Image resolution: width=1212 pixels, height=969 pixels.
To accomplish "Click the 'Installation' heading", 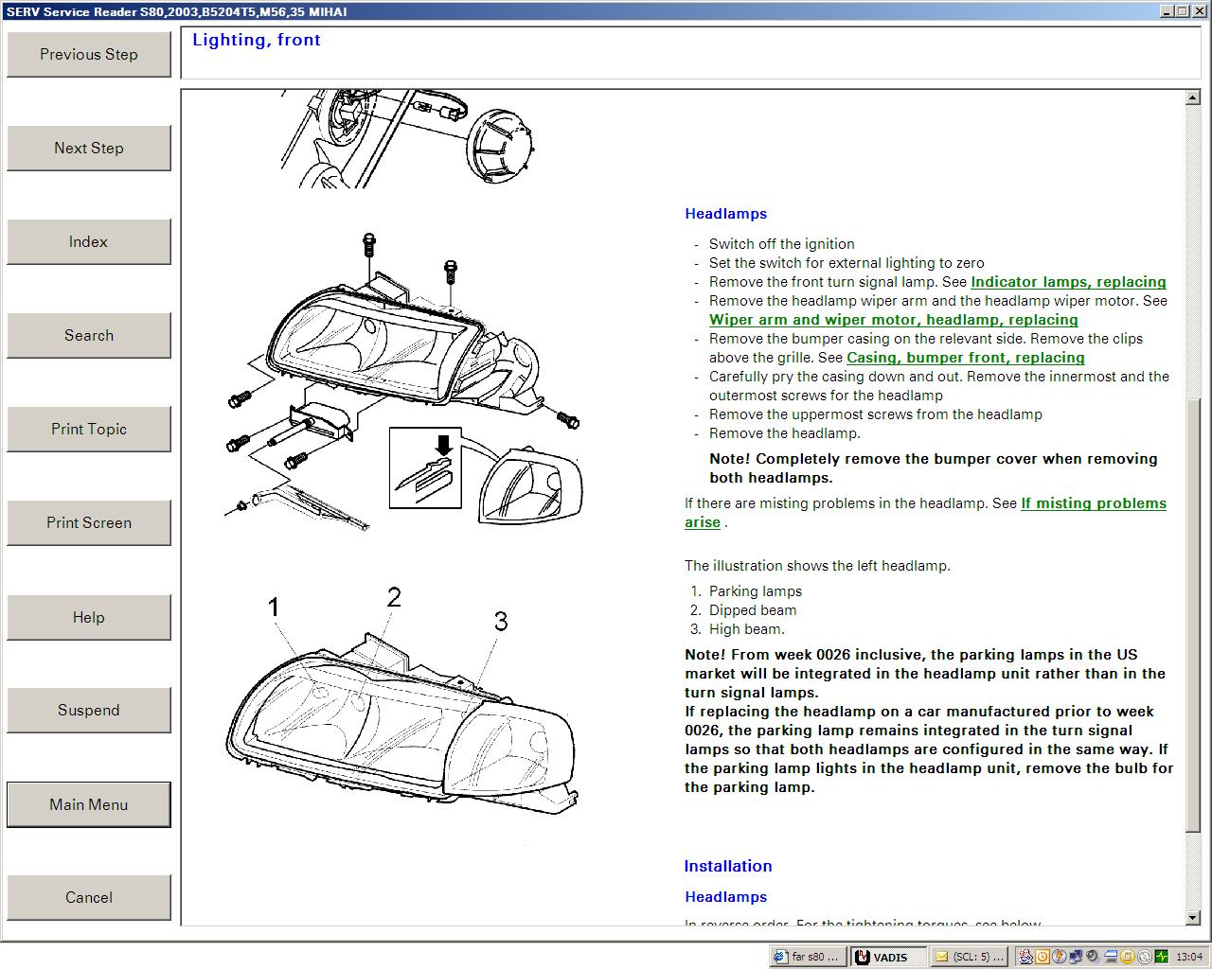I will click(x=728, y=866).
